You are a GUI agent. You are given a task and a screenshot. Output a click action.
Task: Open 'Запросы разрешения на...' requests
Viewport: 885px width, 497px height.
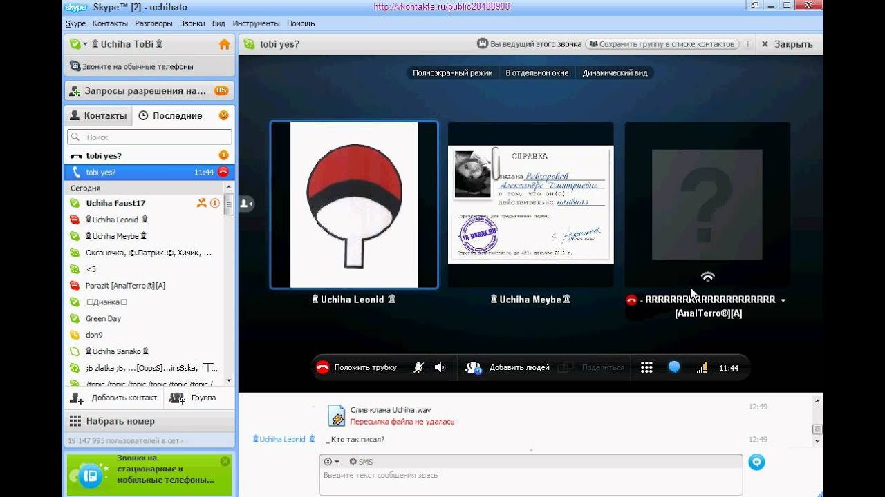[149, 90]
